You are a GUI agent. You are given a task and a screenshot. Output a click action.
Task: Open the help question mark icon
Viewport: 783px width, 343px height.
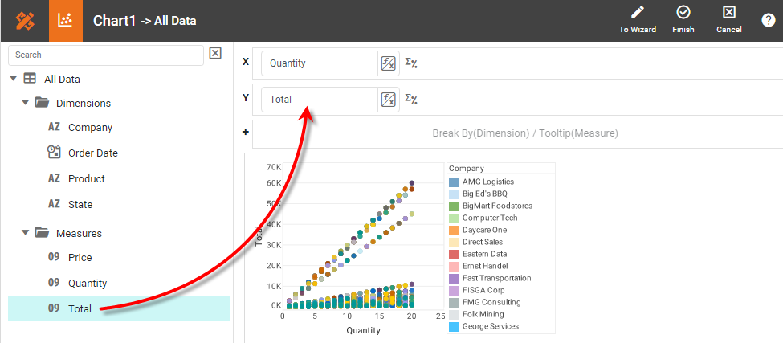click(x=768, y=21)
